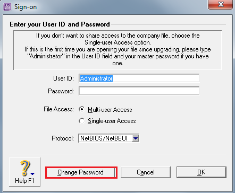This screenshot has height=193, width=235.
Task: Click into the User ID input field
Action: pyautogui.click(x=139, y=78)
